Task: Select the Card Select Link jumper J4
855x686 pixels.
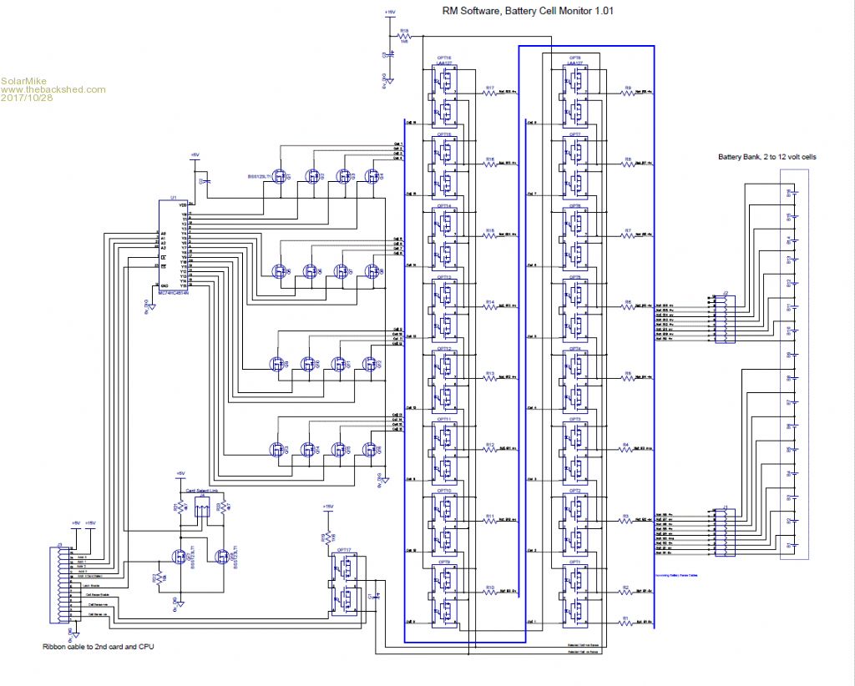Action: tap(200, 507)
